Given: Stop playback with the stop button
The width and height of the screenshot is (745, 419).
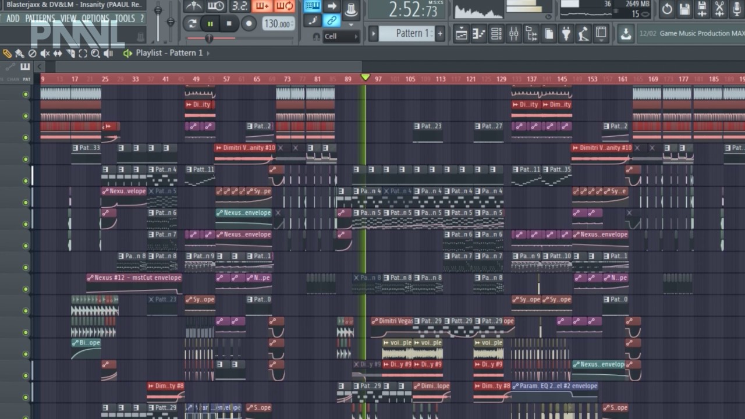Looking at the screenshot, I should pos(229,24).
